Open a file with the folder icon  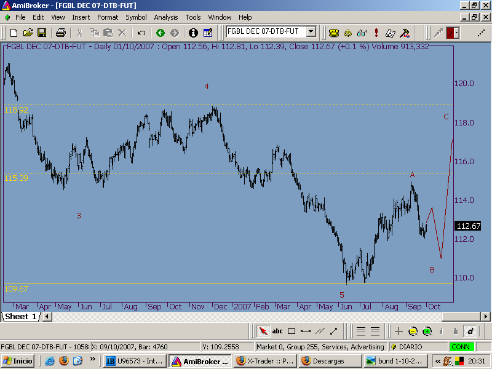point(28,33)
